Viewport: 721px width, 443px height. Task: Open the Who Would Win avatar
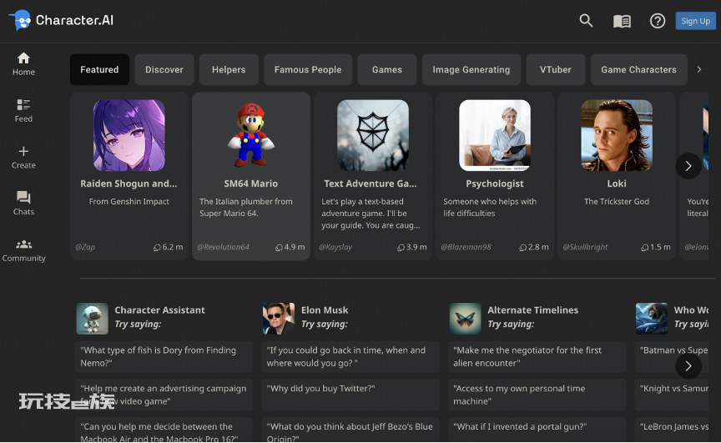pos(652,318)
